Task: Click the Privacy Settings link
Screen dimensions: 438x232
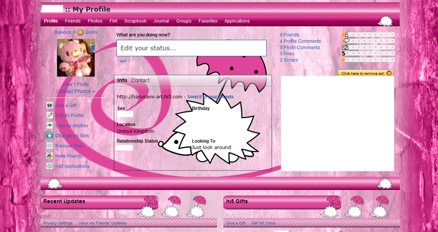Action: coord(57,223)
